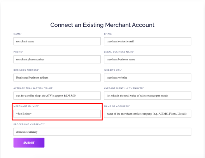Submit the merchant account form
The image size is (205, 158).
point(29,143)
